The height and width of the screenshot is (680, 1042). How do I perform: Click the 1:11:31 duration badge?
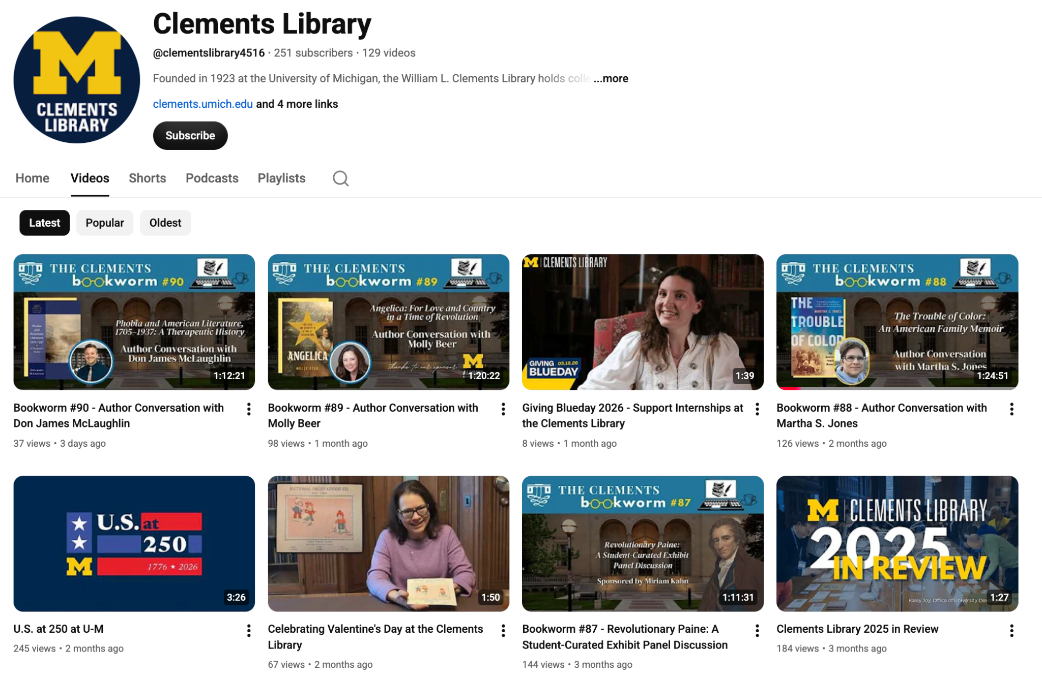click(x=738, y=597)
